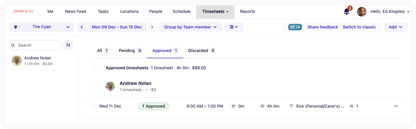This screenshot has height=129, width=416.
Task: Click the clock icon showing 4h 0m
Action: pos(262,106)
